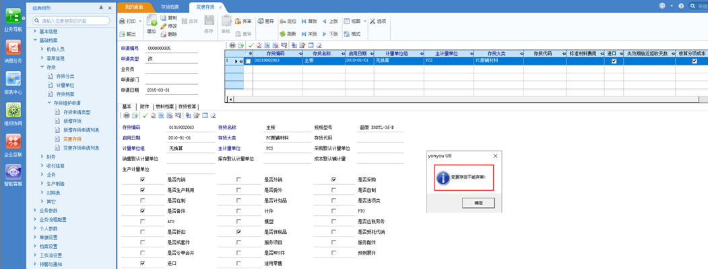The width and height of the screenshot is (708, 269).
Task: Toggle the 是否保税品 checkbox
Action: [x=239, y=232]
